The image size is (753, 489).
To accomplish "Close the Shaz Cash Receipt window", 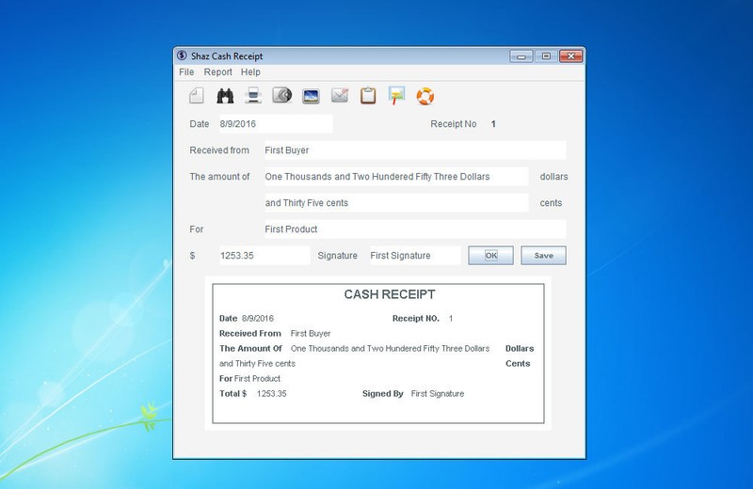I will pyautogui.click(x=571, y=56).
